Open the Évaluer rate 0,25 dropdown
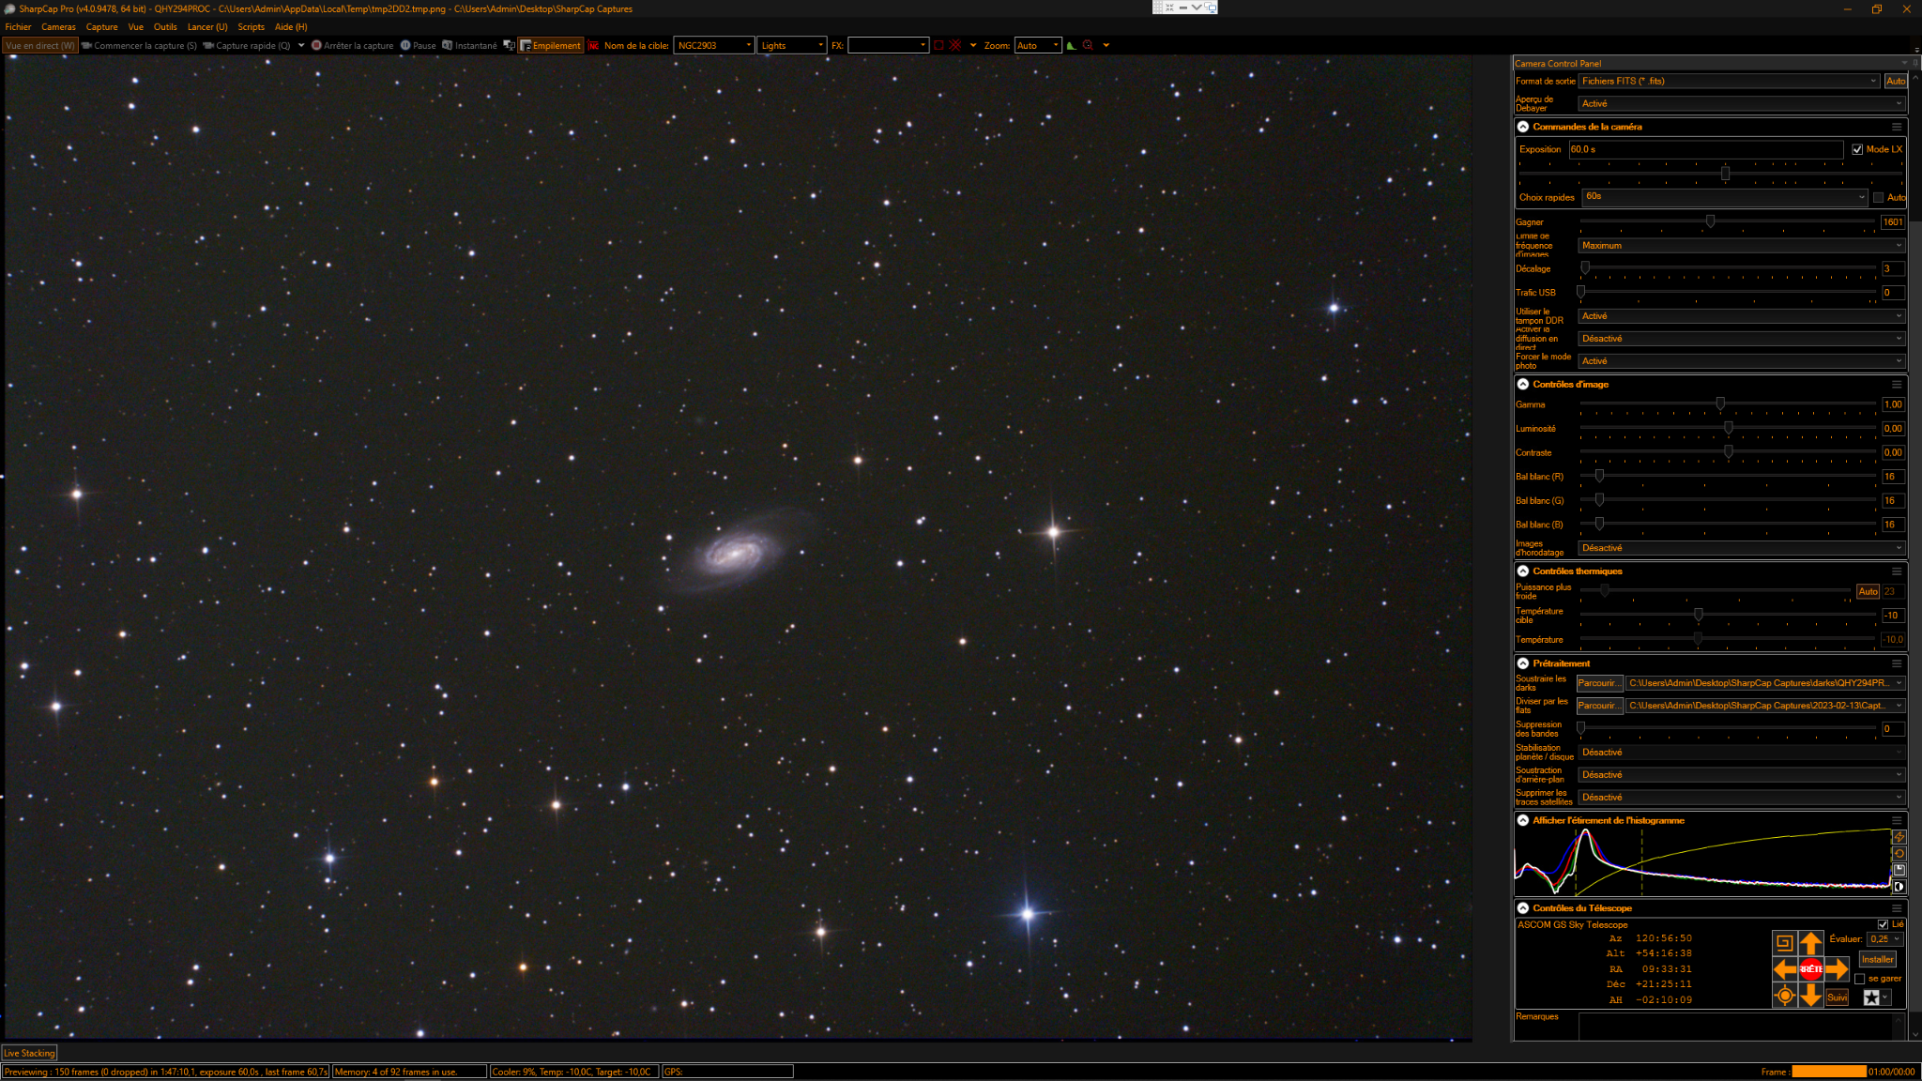 point(1884,938)
